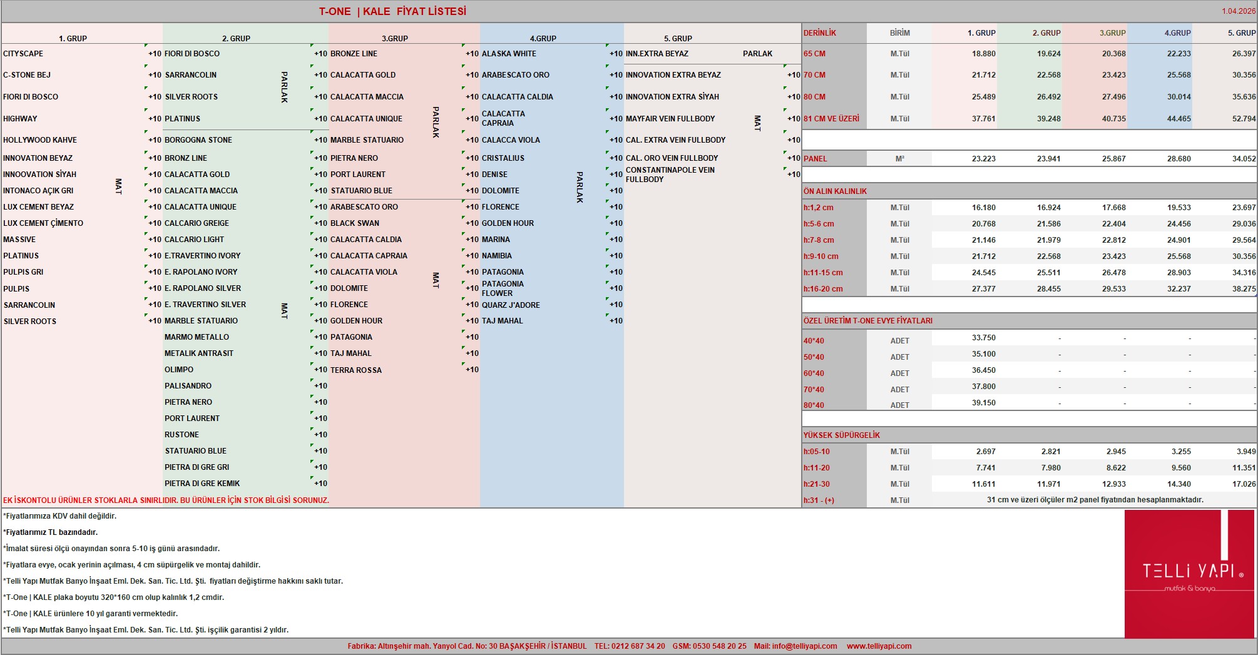This screenshot has height=655, width=1258.
Task: Select the "ÖN ALIN KALINLIK" section header
Action: (836, 191)
